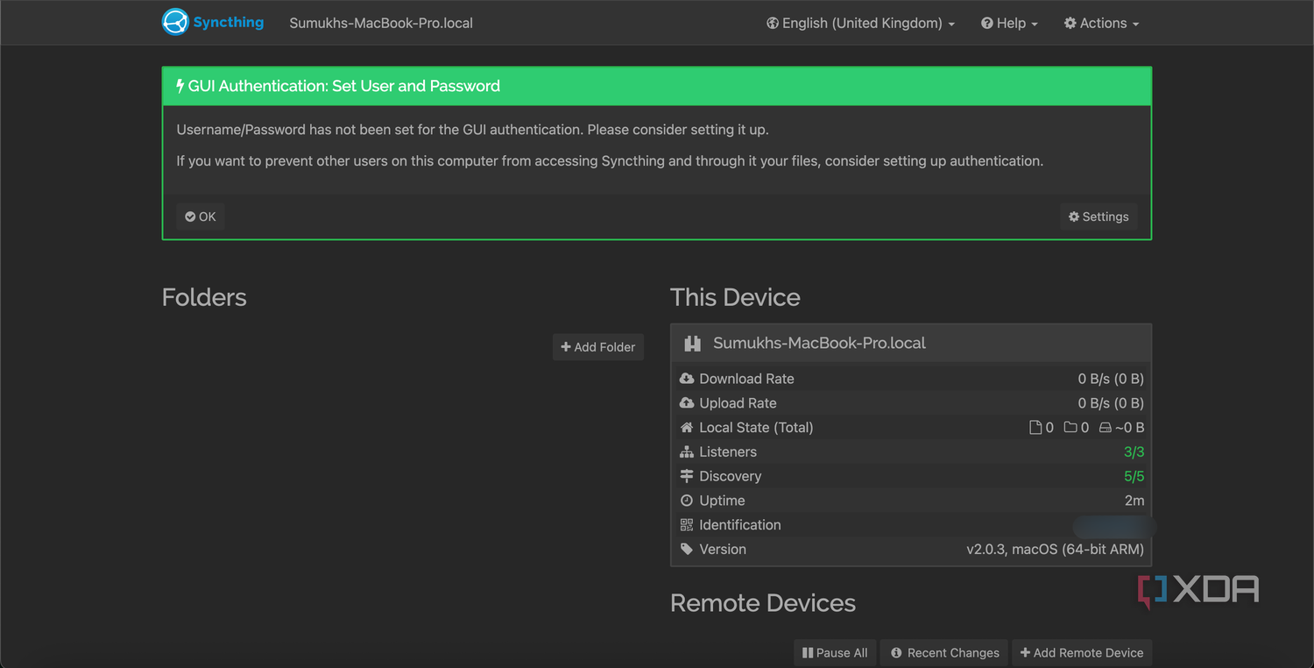
Task: Click the folder count icon in Local State
Action: point(1070,428)
